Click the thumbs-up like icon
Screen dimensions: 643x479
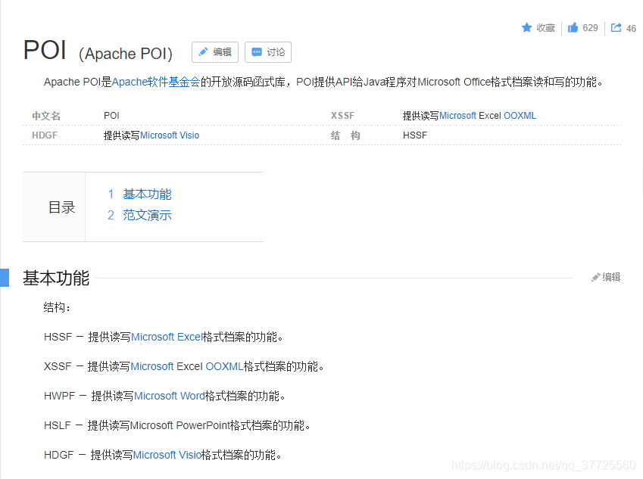(x=573, y=27)
